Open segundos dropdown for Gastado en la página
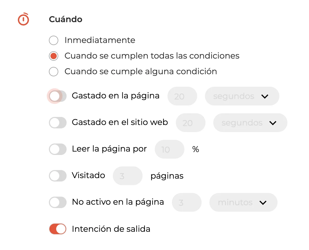Screen dimensions: 309x250 tap(242, 96)
